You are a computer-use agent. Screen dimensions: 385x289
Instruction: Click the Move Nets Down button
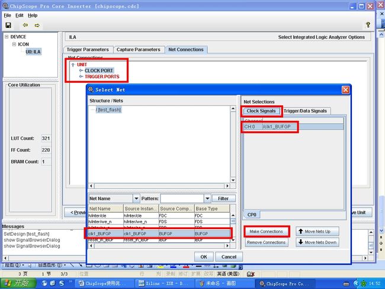317,242
